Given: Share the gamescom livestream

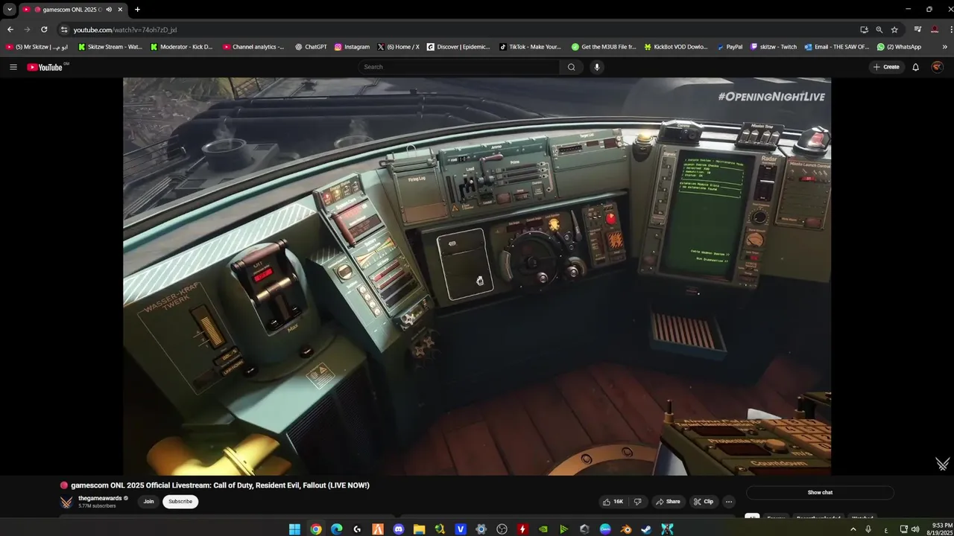Looking at the screenshot, I should tap(668, 502).
